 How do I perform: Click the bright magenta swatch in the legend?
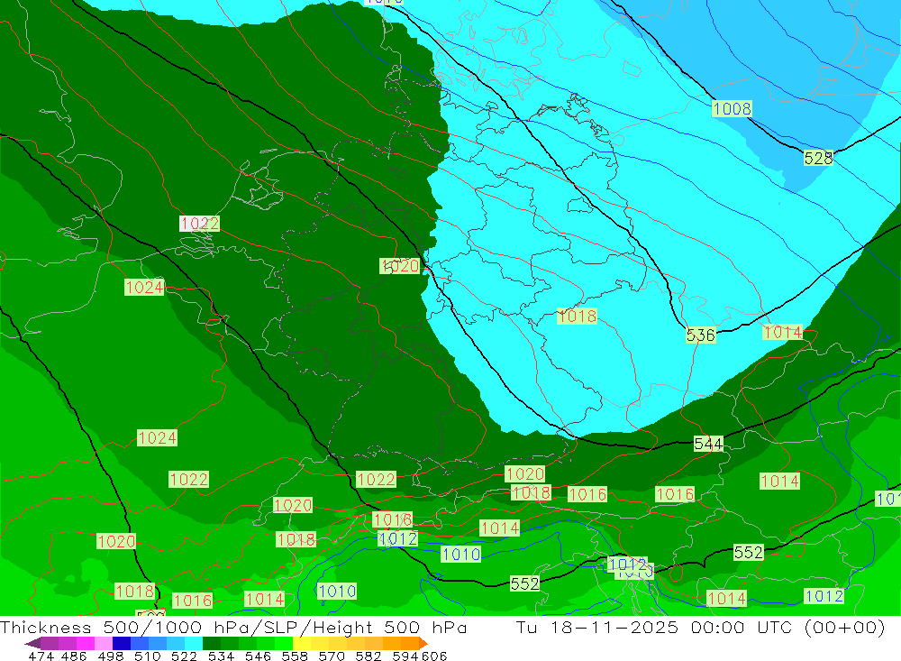(x=84, y=643)
